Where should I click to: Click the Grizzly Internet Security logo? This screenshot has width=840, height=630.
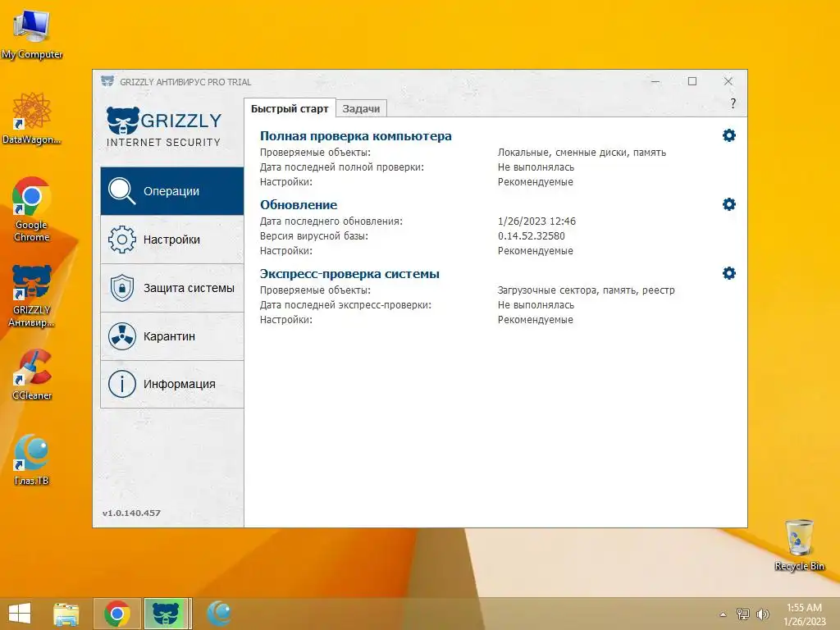[164, 126]
